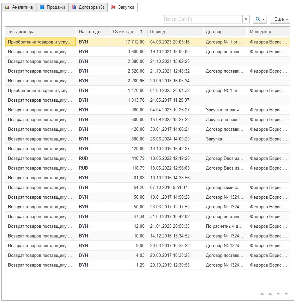Focus the Поиск (Ctrl+F) search field
Image resolution: width=296 pixels, height=302 pixels.
[x=203, y=19]
